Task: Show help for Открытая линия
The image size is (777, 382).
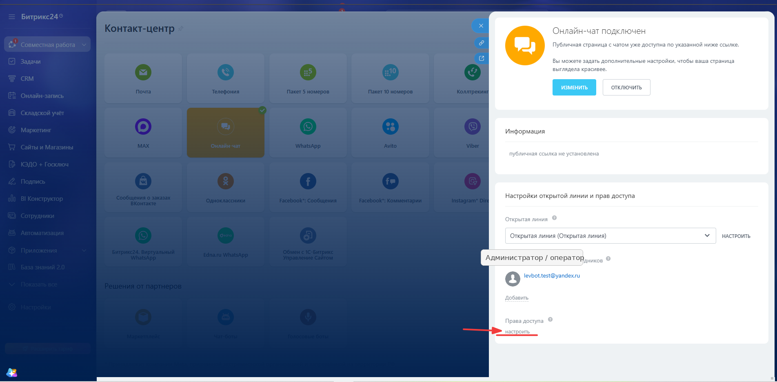Action: [554, 218]
